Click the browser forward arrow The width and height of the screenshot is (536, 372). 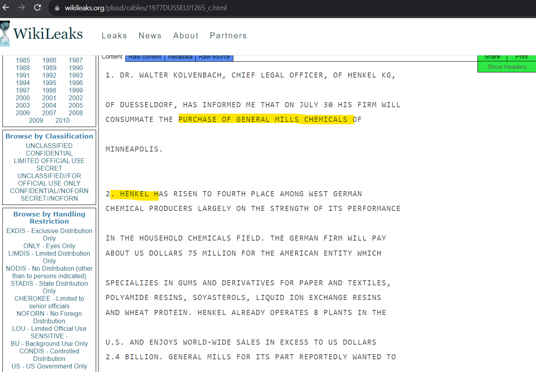21,8
